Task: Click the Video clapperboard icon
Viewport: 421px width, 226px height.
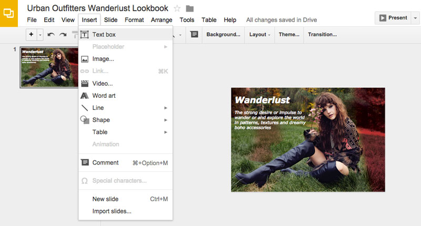Action: click(x=85, y=84)
